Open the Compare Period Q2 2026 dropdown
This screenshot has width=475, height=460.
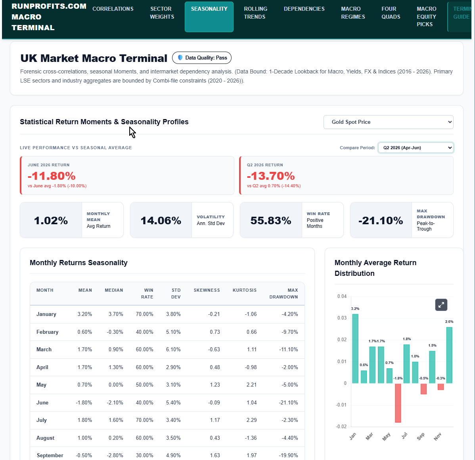pos(416,148)
